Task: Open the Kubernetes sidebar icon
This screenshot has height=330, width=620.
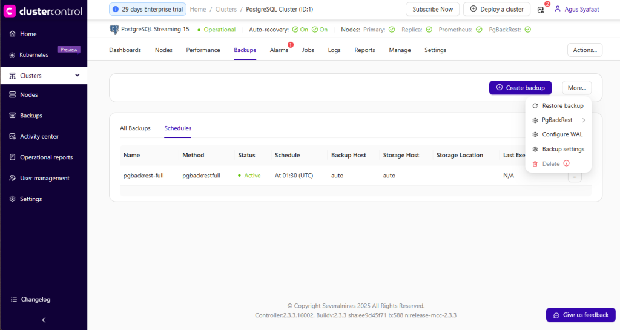Action: (12, 54)
